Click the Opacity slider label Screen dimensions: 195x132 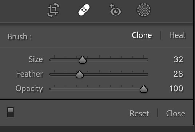click(x=29, y=89)
